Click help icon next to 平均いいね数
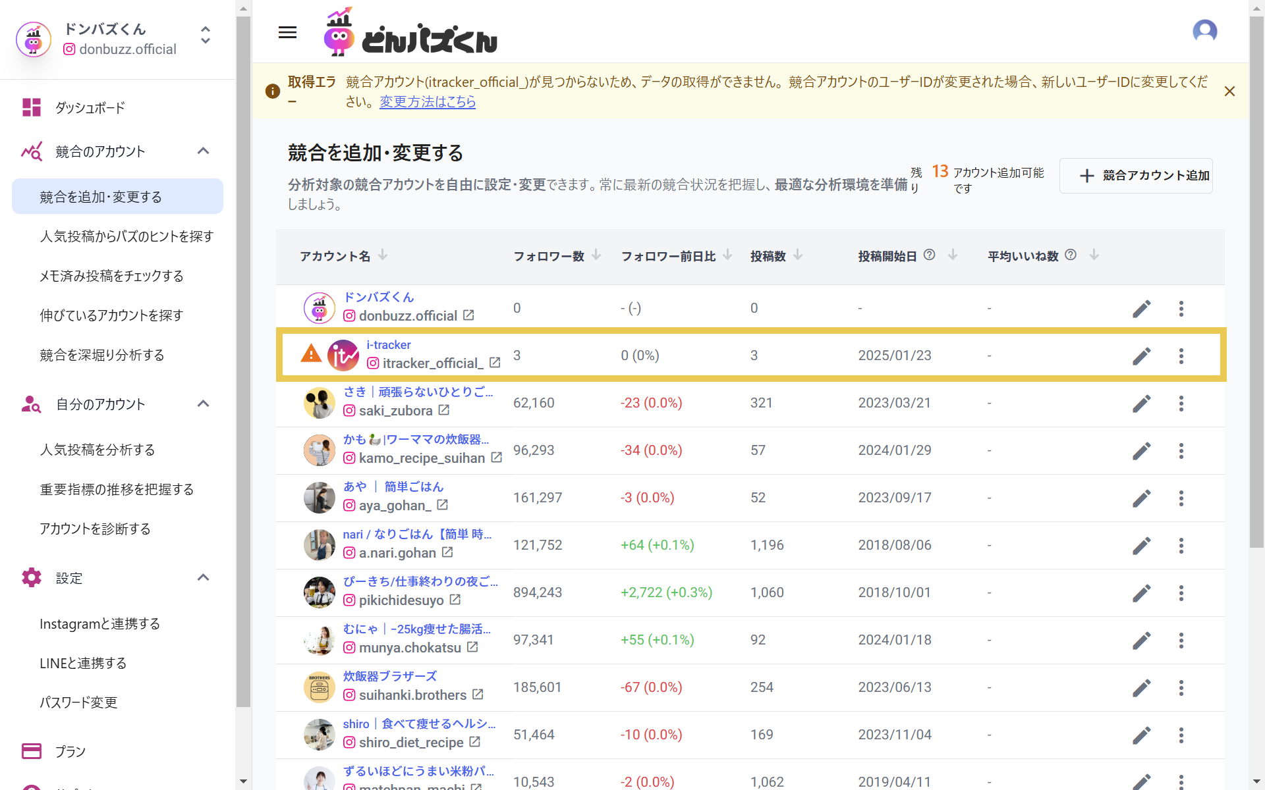1265x790 pixels. 1071,255
